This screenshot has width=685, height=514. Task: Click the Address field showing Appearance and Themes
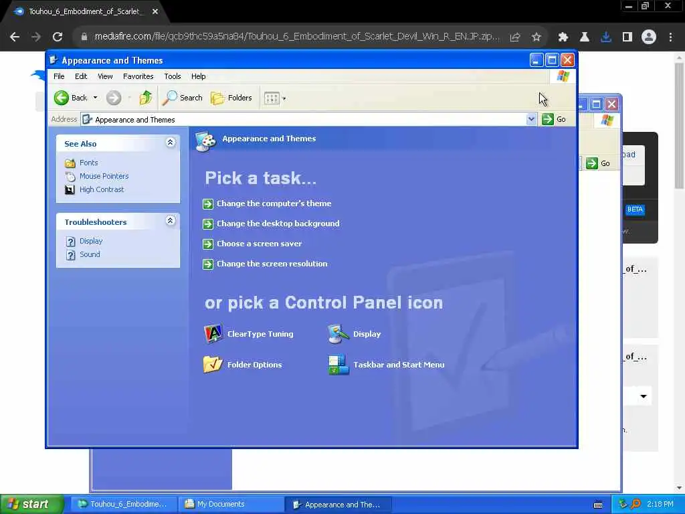coord(308,119)
